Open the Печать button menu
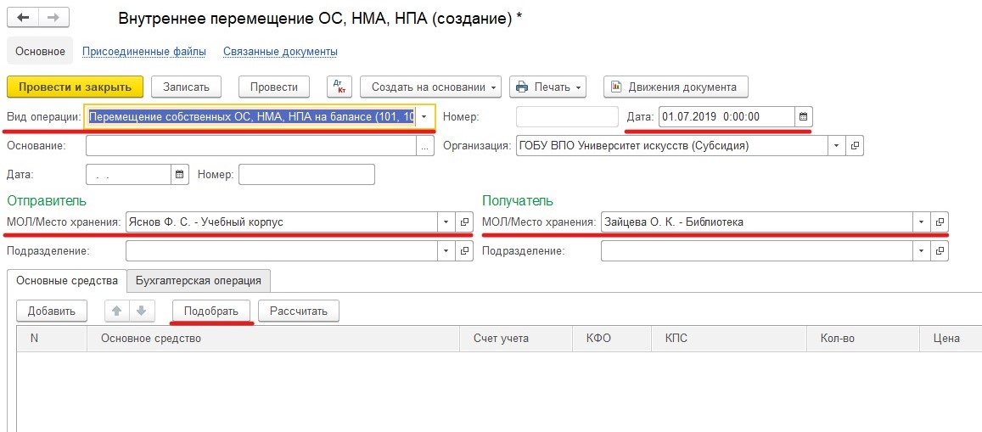This screenshot has width=982, height=432. click(547, 87)
